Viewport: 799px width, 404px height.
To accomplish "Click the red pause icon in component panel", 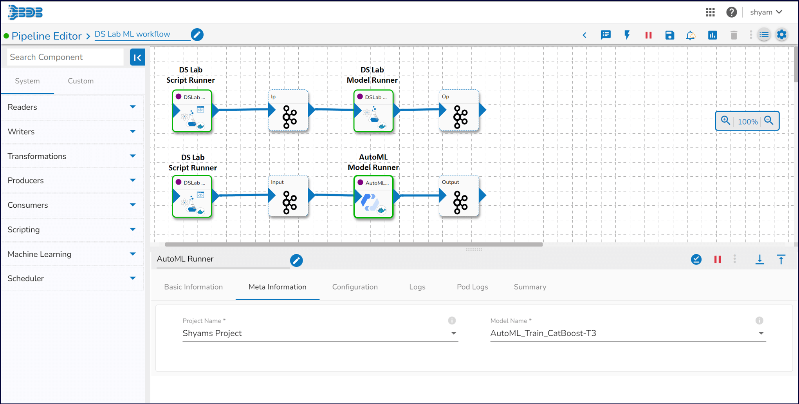I will pos(718,259).
